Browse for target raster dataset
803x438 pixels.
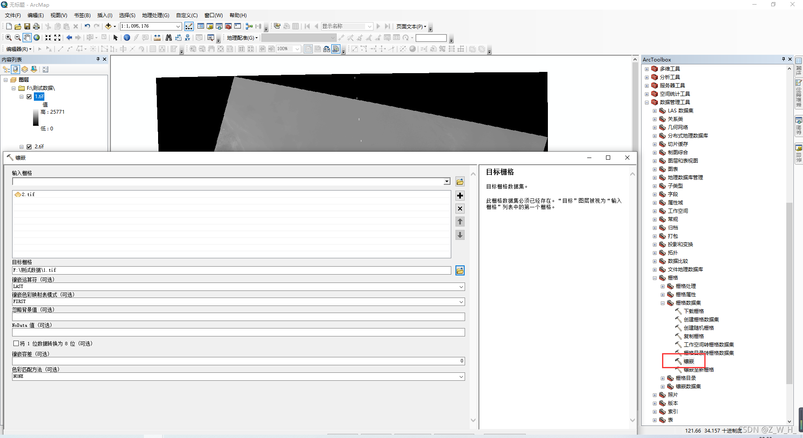[x=460, y=270]
